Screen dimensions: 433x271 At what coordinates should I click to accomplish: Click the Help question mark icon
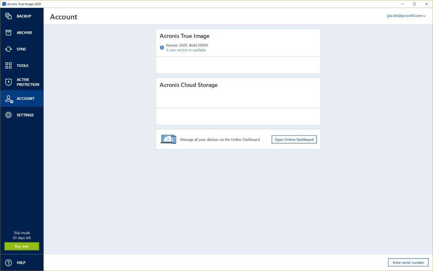point(8,263)
